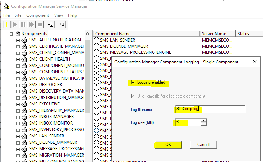Sort by the Server Name column header
The width and height of the screenshot is (263, 162).
pyautogui.click(x=217, y=34)
